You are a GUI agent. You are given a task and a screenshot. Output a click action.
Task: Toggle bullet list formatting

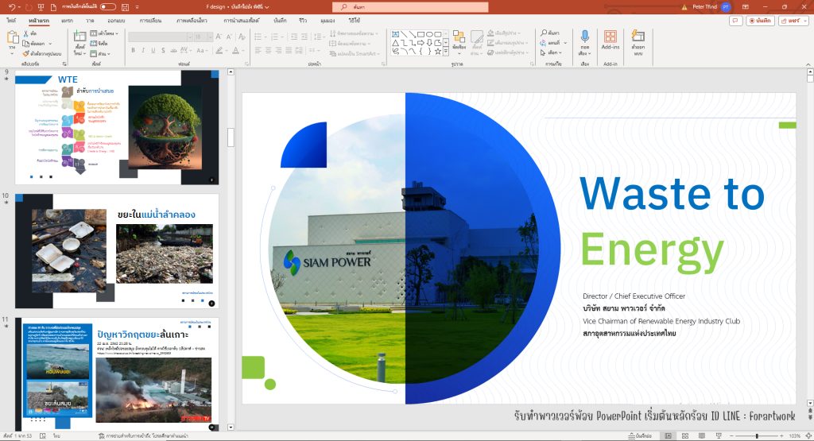258,37
